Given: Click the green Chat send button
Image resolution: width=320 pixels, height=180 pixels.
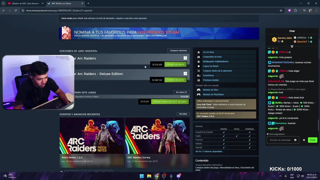Looking at the screenshot, I should click(x=312, y=140).
